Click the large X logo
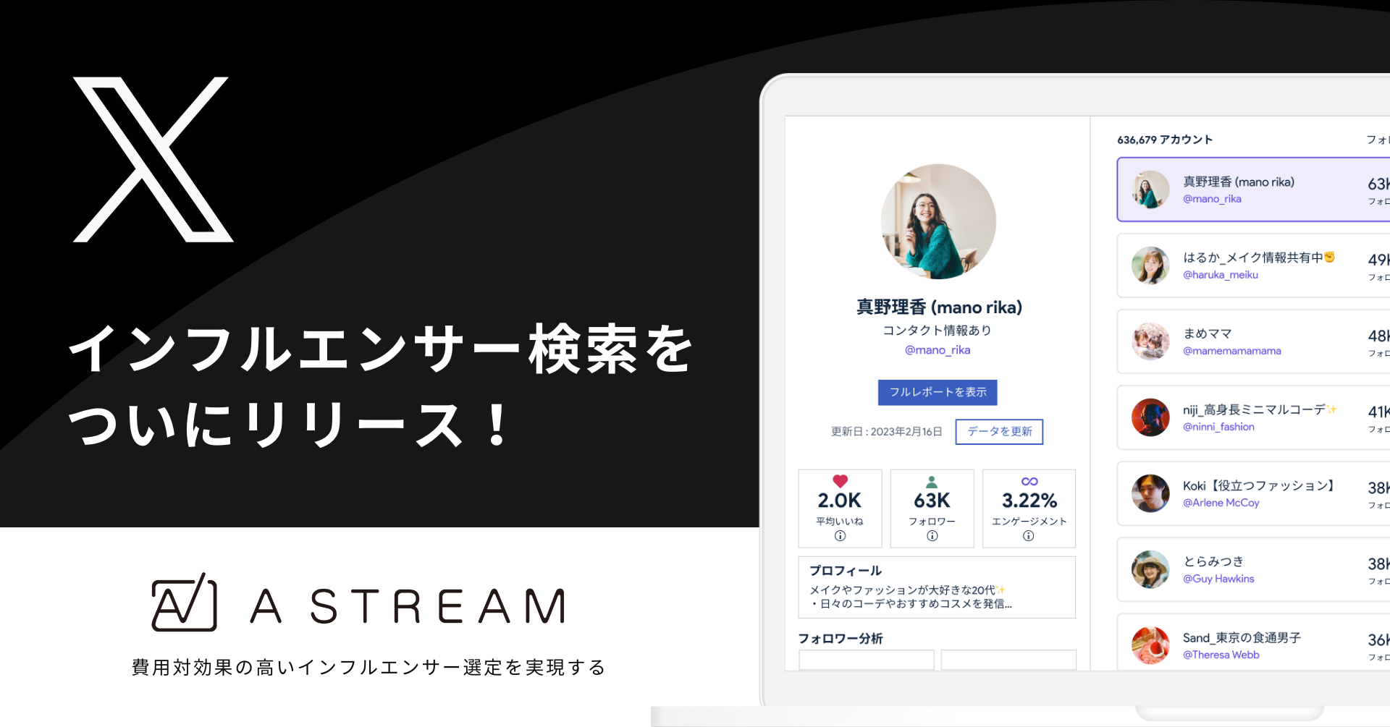Screen dimensions: 1390x727 point(153,159)
